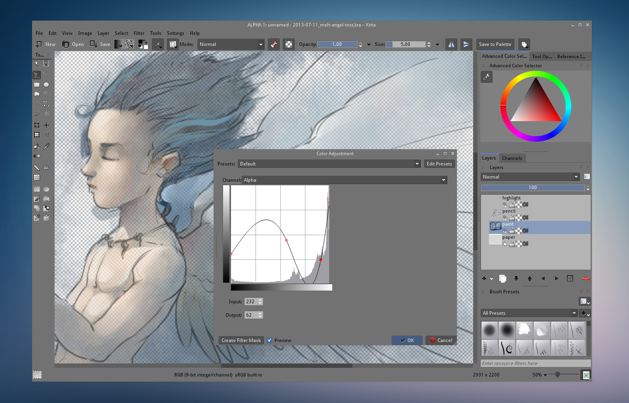629x403 pixels.
Task: Open the Channel dropdown showing Alpha
Action: point(344,180)
